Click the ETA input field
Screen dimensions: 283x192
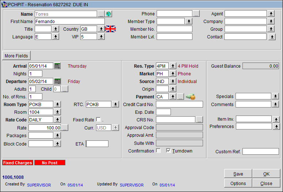(x=97, y=144)
